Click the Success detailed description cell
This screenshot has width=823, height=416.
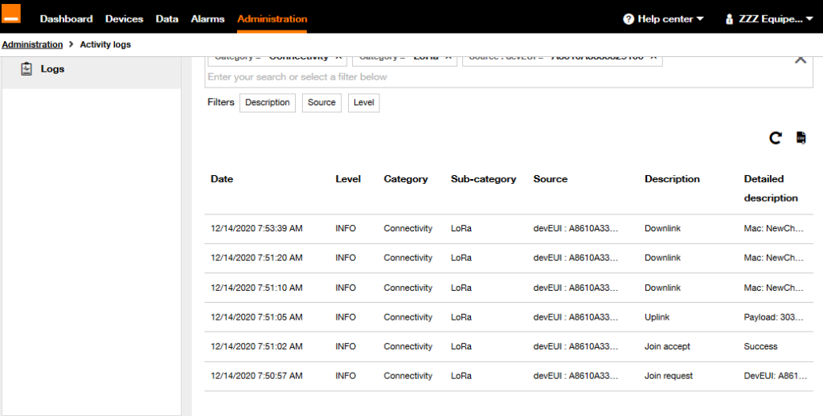[x=760, y=346]
